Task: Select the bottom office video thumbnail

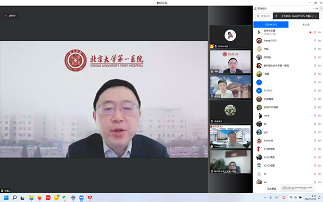Action: (x=230, y=162)
